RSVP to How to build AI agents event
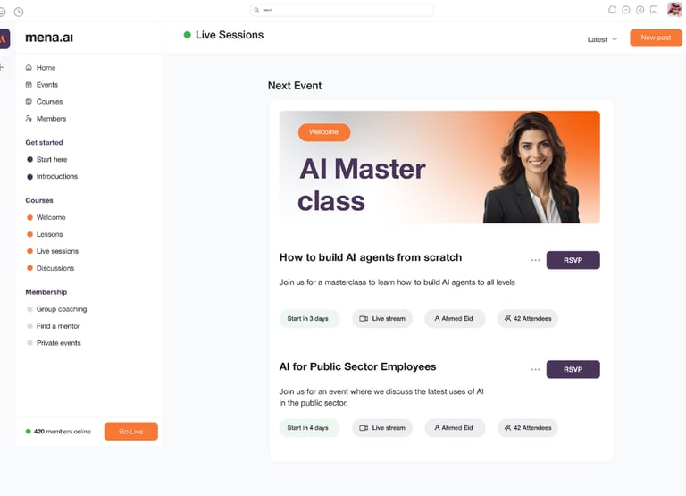Viewport: 686px width, 496px height. (573, 260)
